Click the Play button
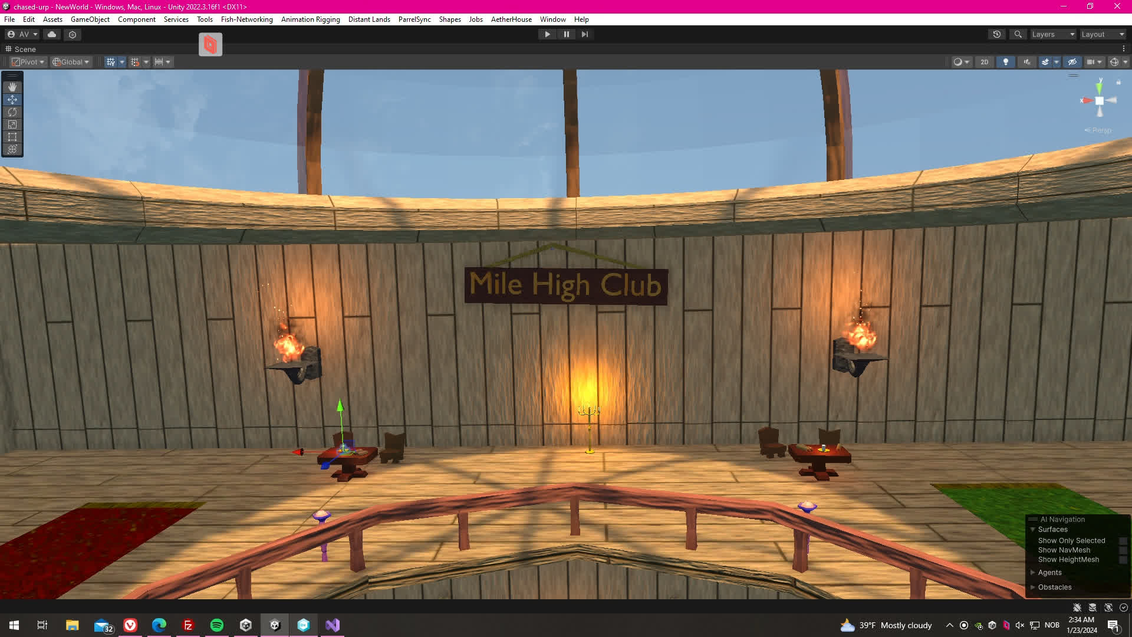This screenshot has height=637, width=1132. [x=547, y=34]
